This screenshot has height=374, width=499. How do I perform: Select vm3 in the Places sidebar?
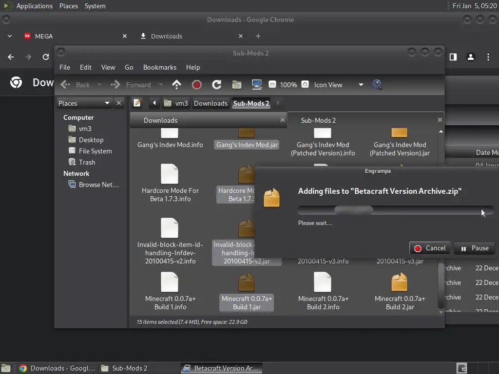(x=85, y=129)
